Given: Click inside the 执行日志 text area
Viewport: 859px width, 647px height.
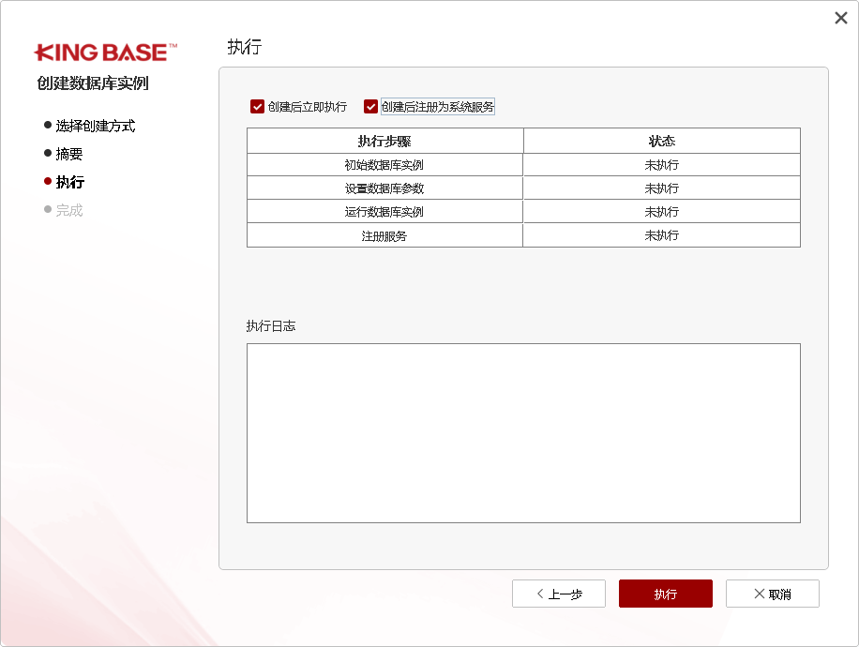Looking at the screenshot, I should point(523,432).
